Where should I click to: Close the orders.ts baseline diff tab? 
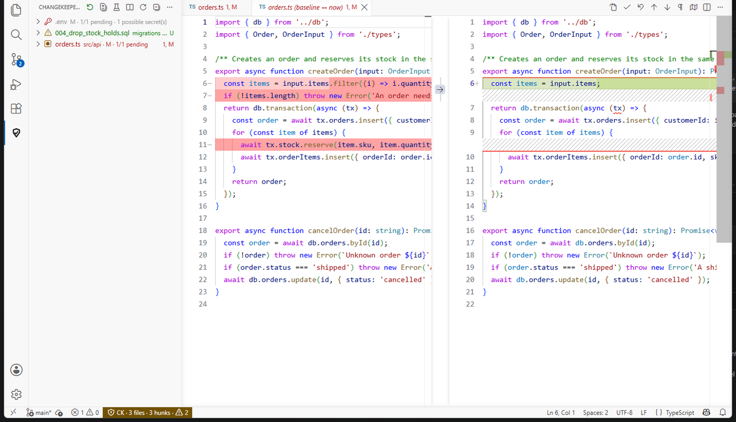[364, 7]
